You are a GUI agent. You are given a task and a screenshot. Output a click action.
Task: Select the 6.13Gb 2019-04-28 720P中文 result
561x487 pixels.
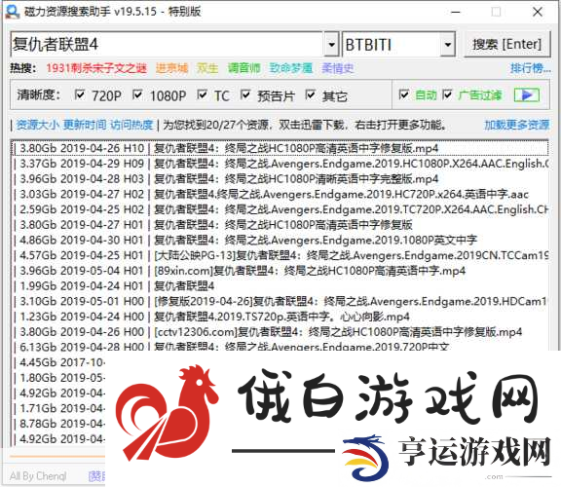pyautogui.click(x=280, y=346)
